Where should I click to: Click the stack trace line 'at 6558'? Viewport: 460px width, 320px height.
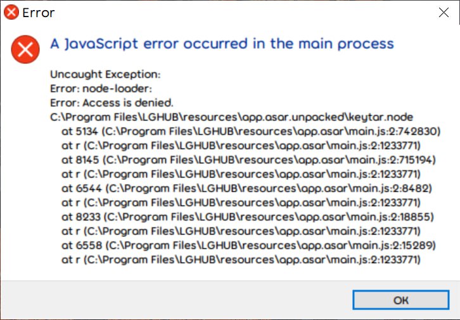pyautogui.click(x=248, y=245)
